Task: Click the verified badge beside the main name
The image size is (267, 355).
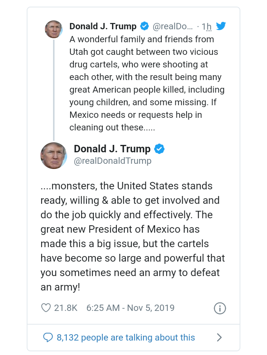Action: pyautogui.click(x=159, y=149)
